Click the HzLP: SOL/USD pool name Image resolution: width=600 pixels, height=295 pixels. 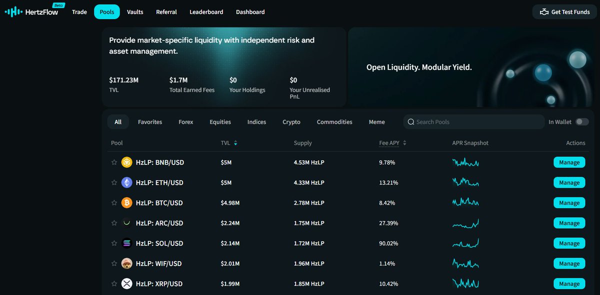point(159,243)
